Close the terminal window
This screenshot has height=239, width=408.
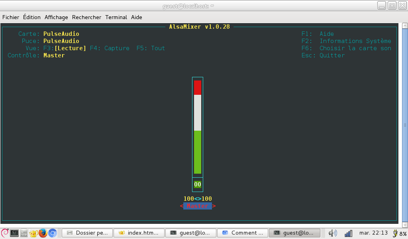(x=402, y=6)
